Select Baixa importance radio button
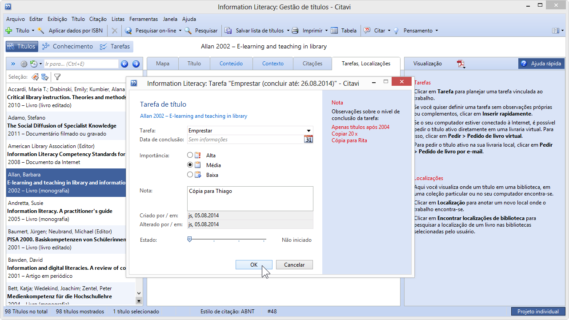569x320 pixels. [190, 175]
